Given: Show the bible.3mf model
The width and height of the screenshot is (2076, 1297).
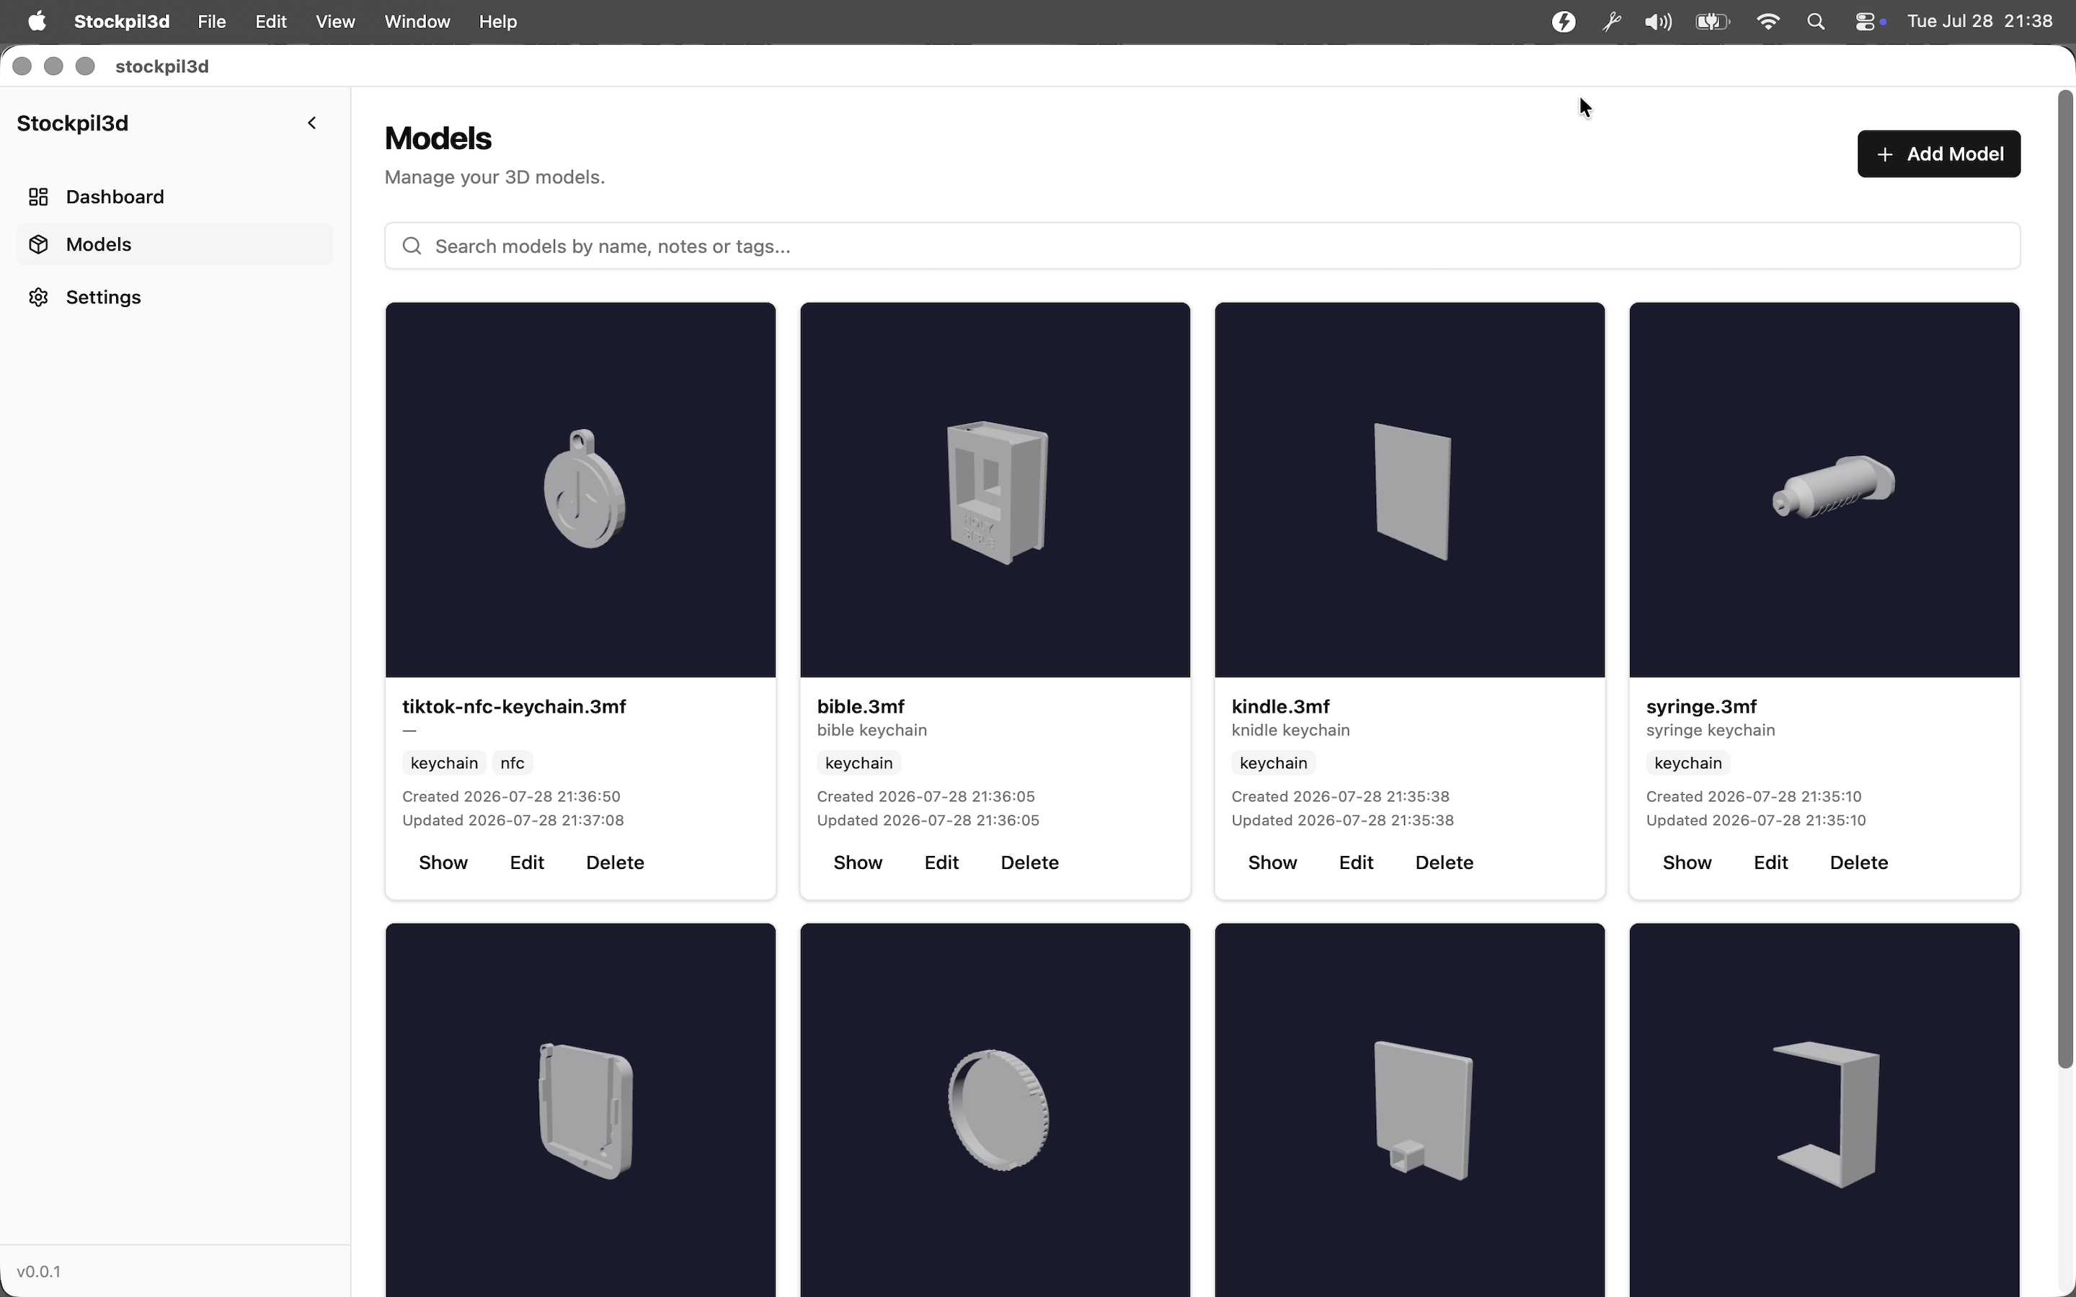Looking at the screenshot, I should point(858,862).
